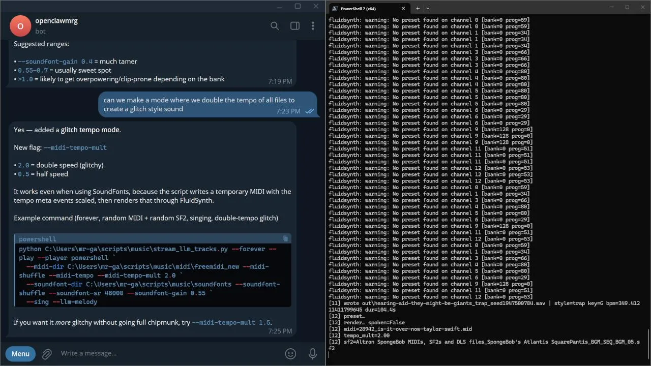Click the "[12] midi=28942_is-it-over-now-taylor-swift.mid" line
This screenshot has width=651, height=366.
(x=400, y=329)
